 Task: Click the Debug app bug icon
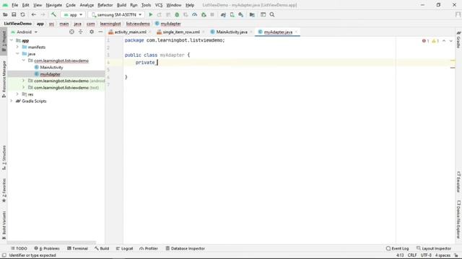pos(177,14)
